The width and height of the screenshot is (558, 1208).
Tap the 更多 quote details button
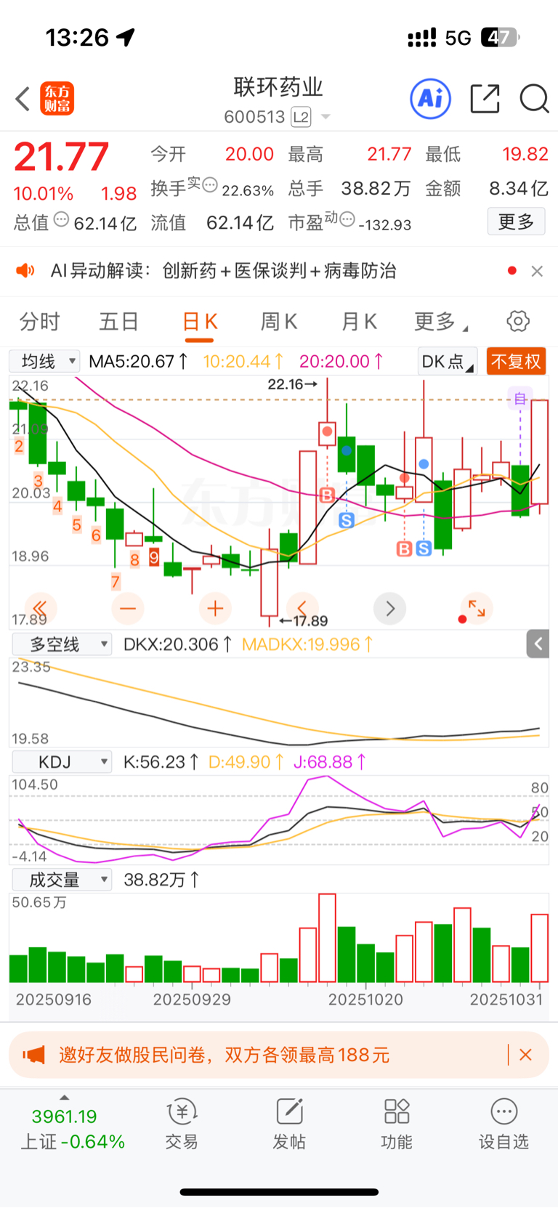coord(516,222)
